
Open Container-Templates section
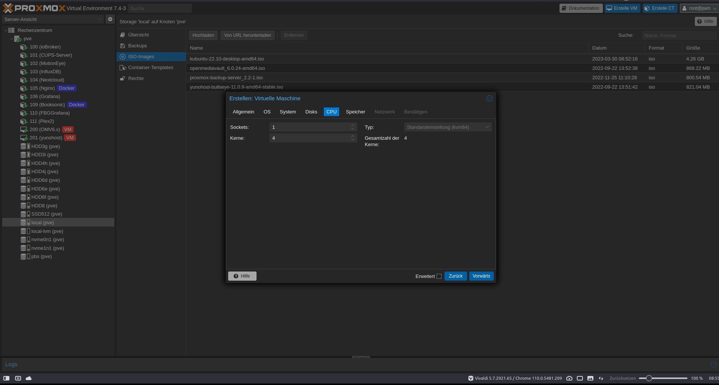coord(151,68)
